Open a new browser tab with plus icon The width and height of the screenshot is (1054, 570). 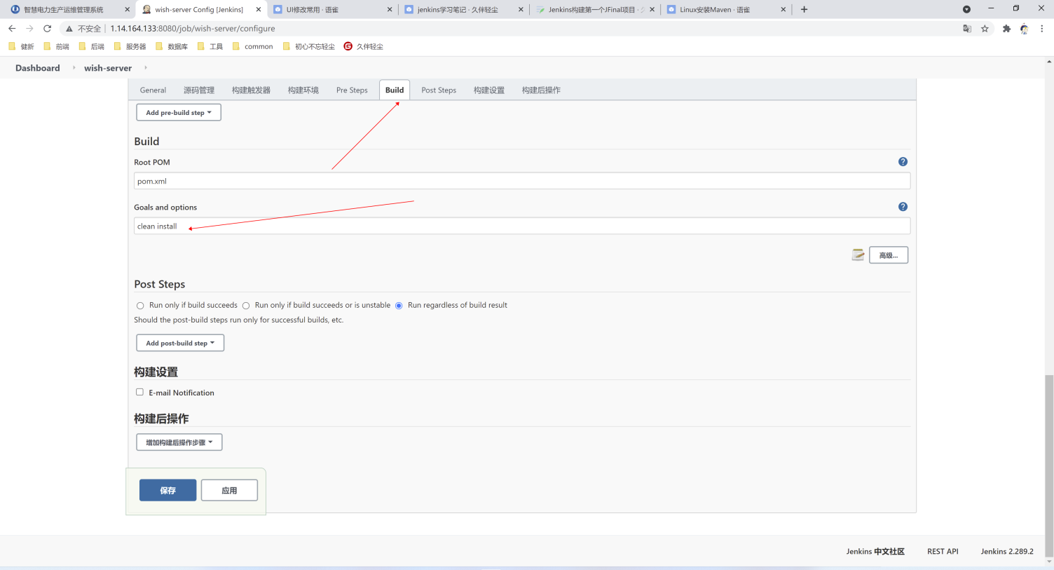(804, 10)
